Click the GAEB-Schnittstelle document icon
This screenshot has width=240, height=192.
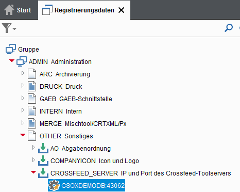click(32, 99)
